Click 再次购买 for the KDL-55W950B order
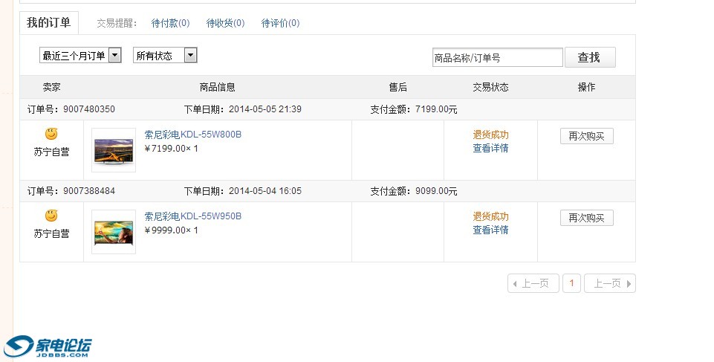Screen dimensions: 714x362 coord(586,218)
